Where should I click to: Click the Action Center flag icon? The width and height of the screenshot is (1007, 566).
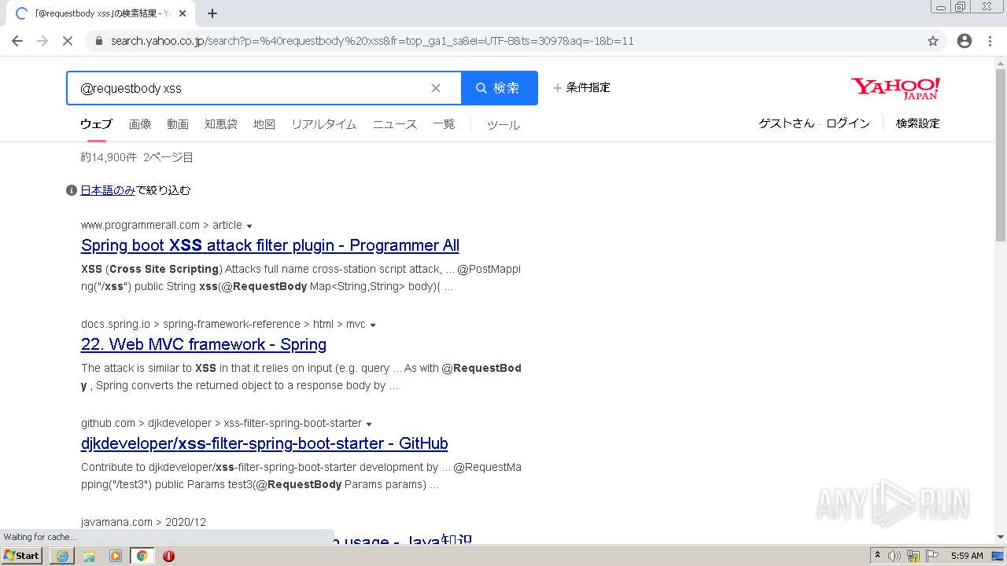[932, 556]
